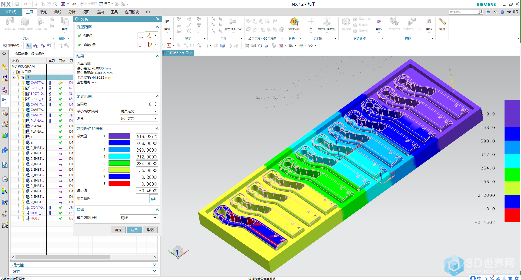Click the 应用 button
Image resolution: width=521 pixels, height=280 pixels.
pos(134,230)
